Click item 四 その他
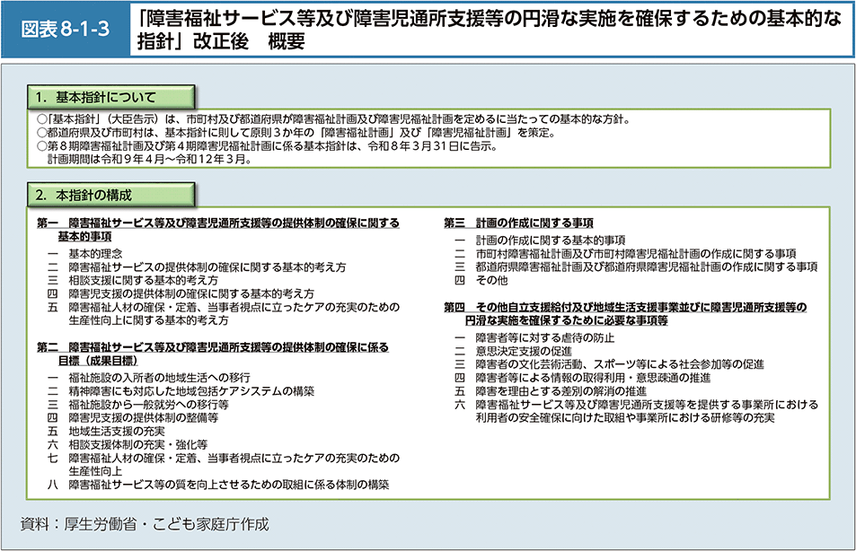The height and width of the screenshot is (551, 856). [x=481, y=280]
